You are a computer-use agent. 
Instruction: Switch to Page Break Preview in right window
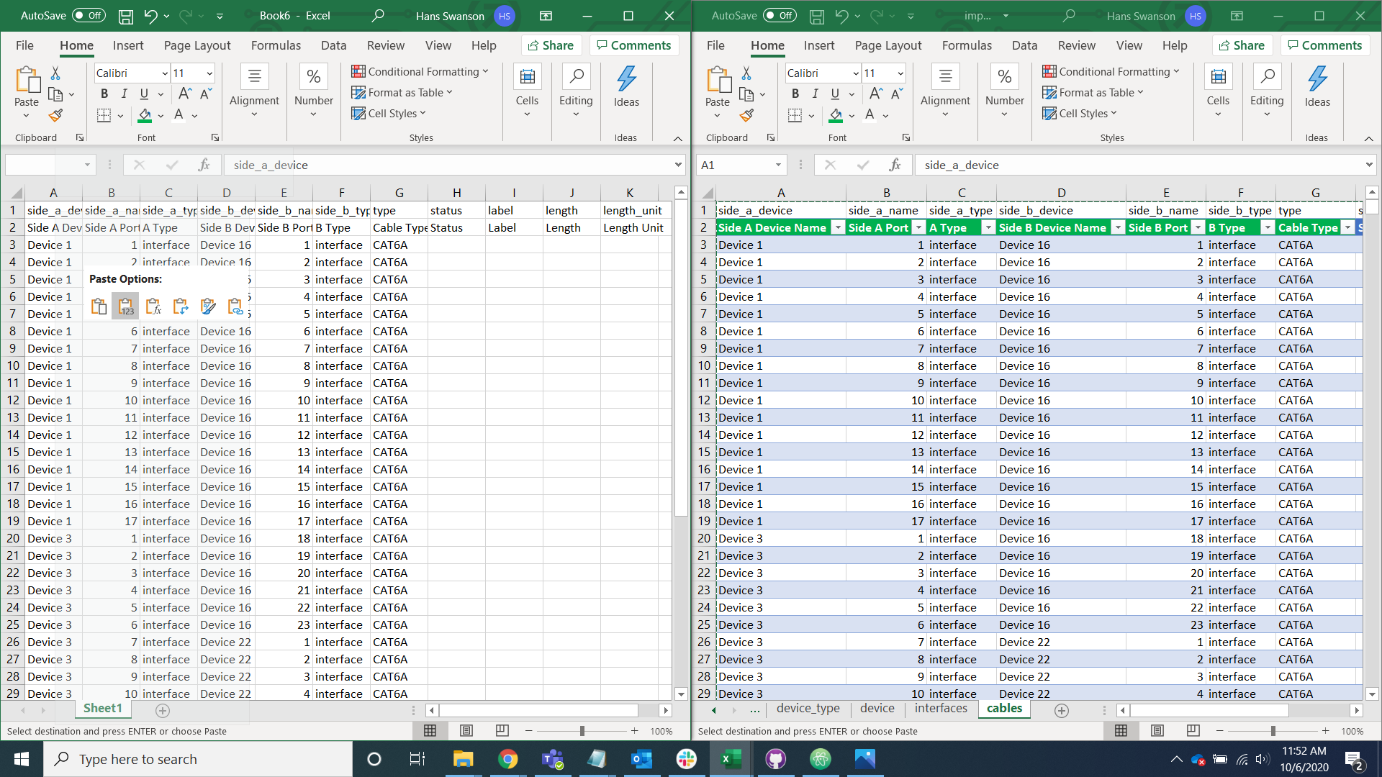[1193, 731]
